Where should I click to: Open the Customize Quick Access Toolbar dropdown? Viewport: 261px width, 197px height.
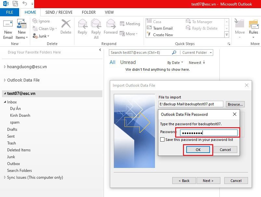click(x=32, y=4)
